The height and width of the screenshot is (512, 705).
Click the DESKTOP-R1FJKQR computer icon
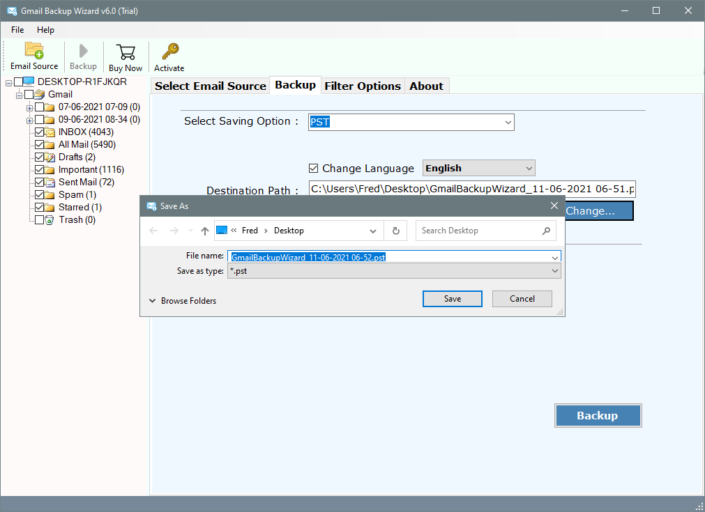pos(29,82)
